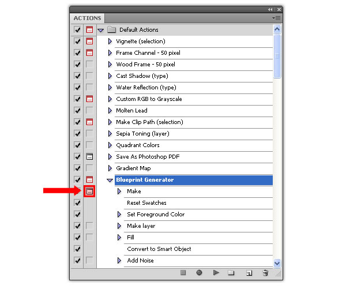
Task: Toggle dialog icon for Make step
Action: (x=89, y=191)
